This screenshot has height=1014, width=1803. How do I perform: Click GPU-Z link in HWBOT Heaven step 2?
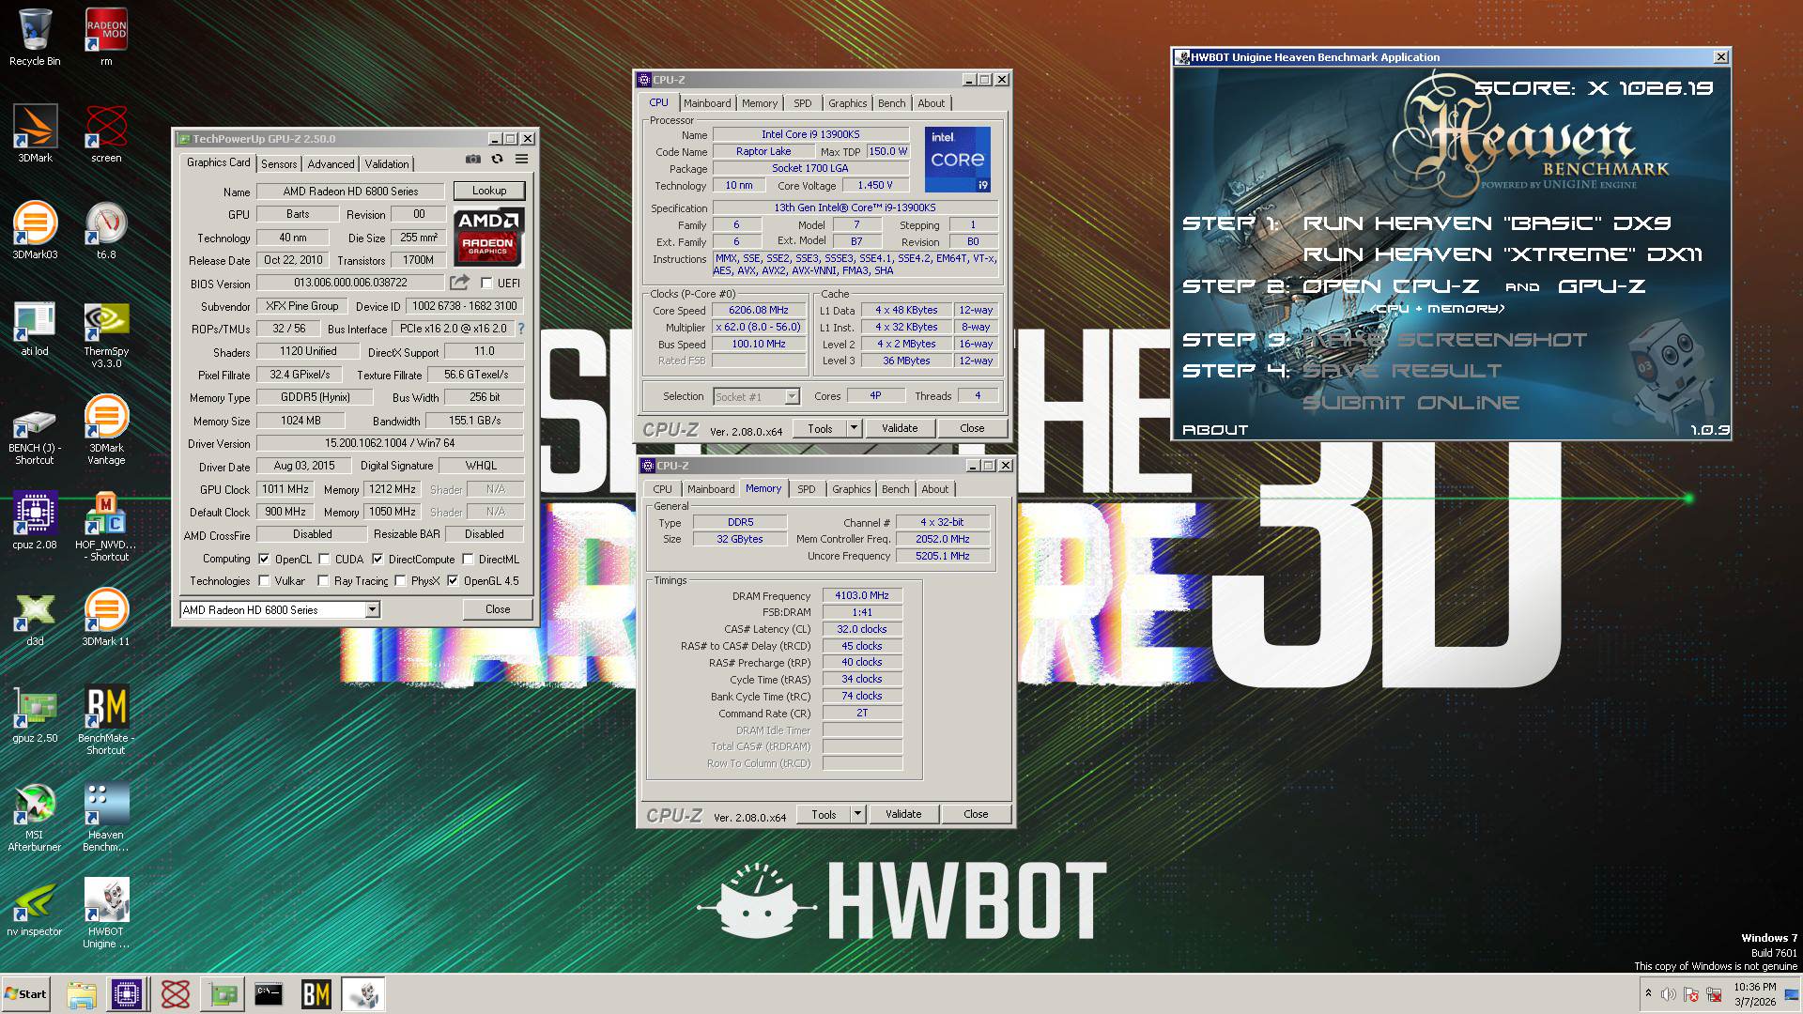1602,286
